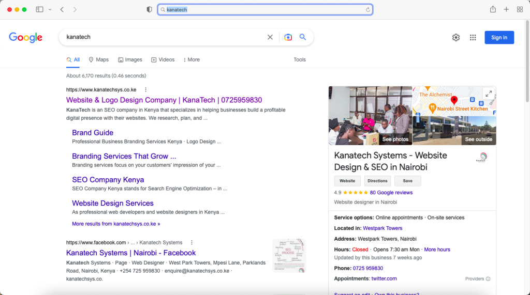The height and width of the screenshot is (295, 530).
Task: Reload the page using refresh icon
Action: pos(368,10)
